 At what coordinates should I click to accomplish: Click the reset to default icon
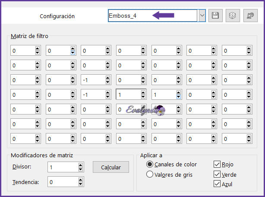point(249,16)
